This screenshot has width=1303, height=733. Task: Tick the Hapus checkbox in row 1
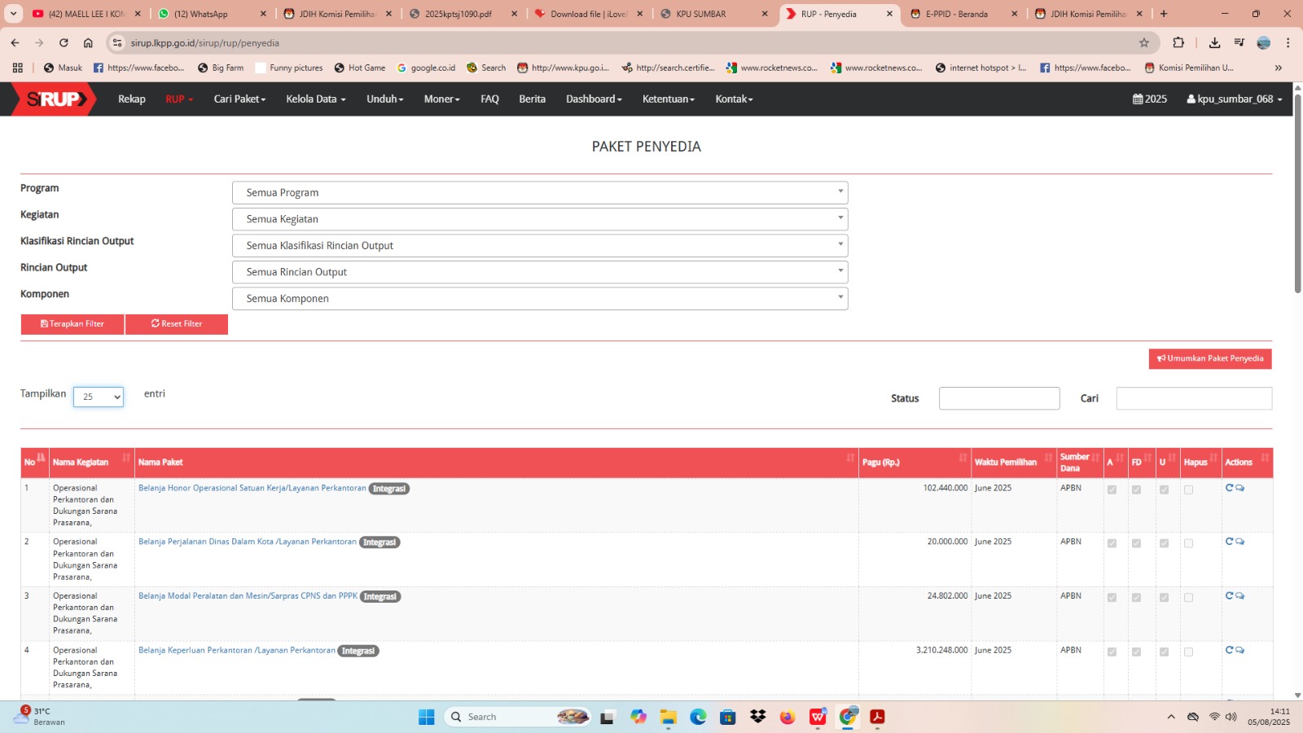(1188, 489)
